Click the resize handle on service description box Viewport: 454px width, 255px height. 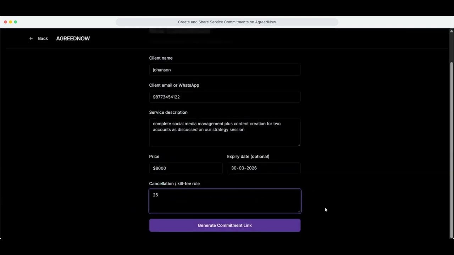pyautogui.click(x=299, y=145)
